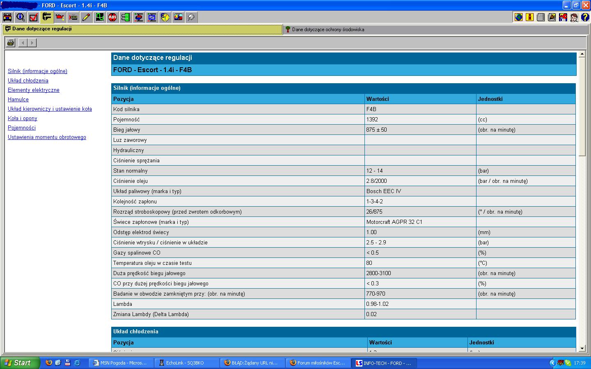Open the green oscilloscope waveform icon
Image resolution: width=591 pixels, height=369 pixels.
click(99, 17)
